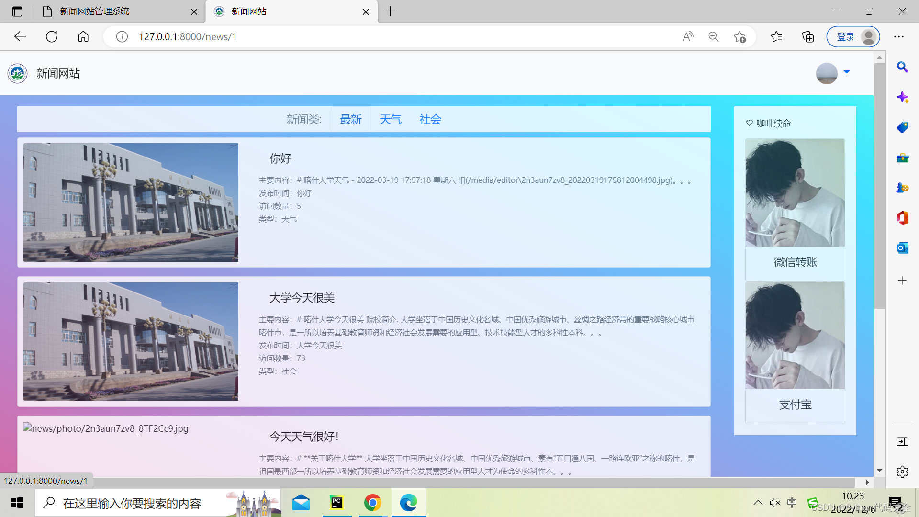Screen dimensions: 919x517
Task: Click the 访问数量: 73 text
Action: pos(282,359)
